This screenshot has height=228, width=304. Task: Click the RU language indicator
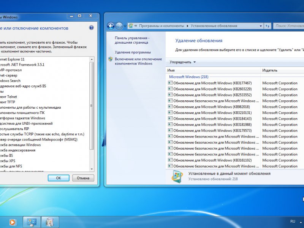coord(293,222)
